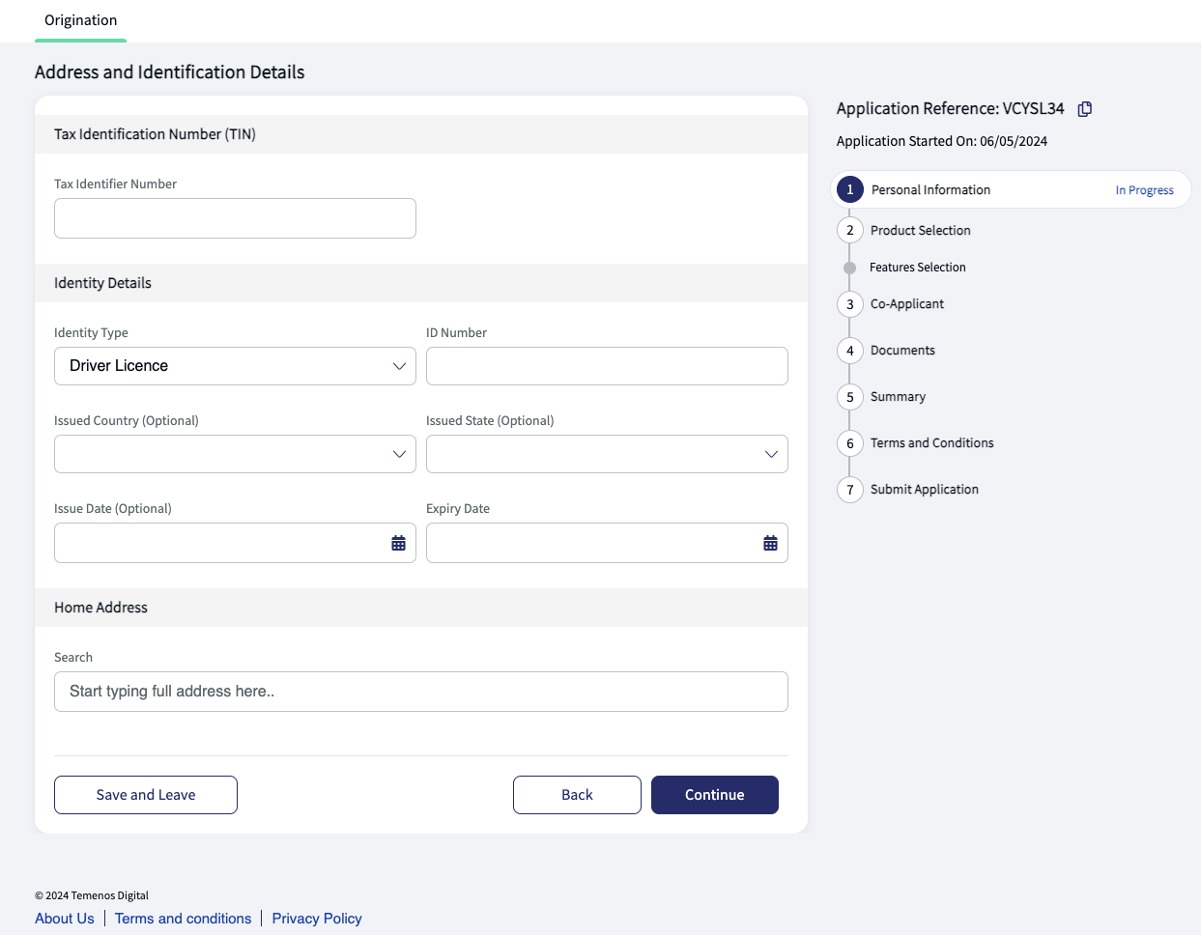The height and width of the screenshot is (935, 1201).
Task: Click the Save and Leave button
Action: click(x=146, y=795)
